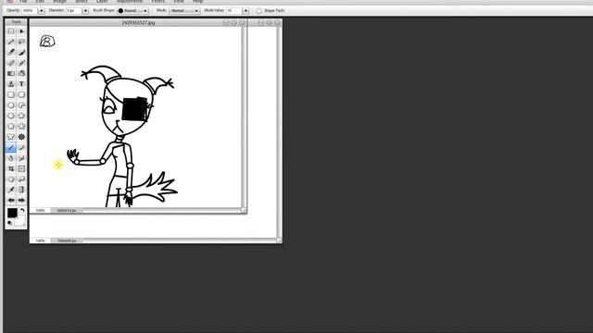Select the Rectangular Selection tool
593x333 pixels.
tap(11, 31)
